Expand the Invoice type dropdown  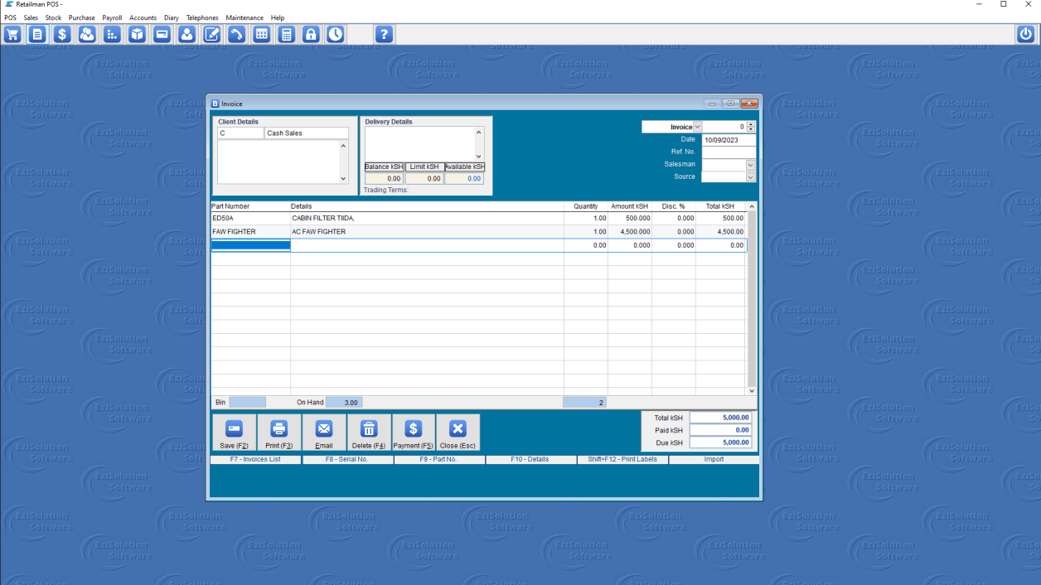(697, 127)
